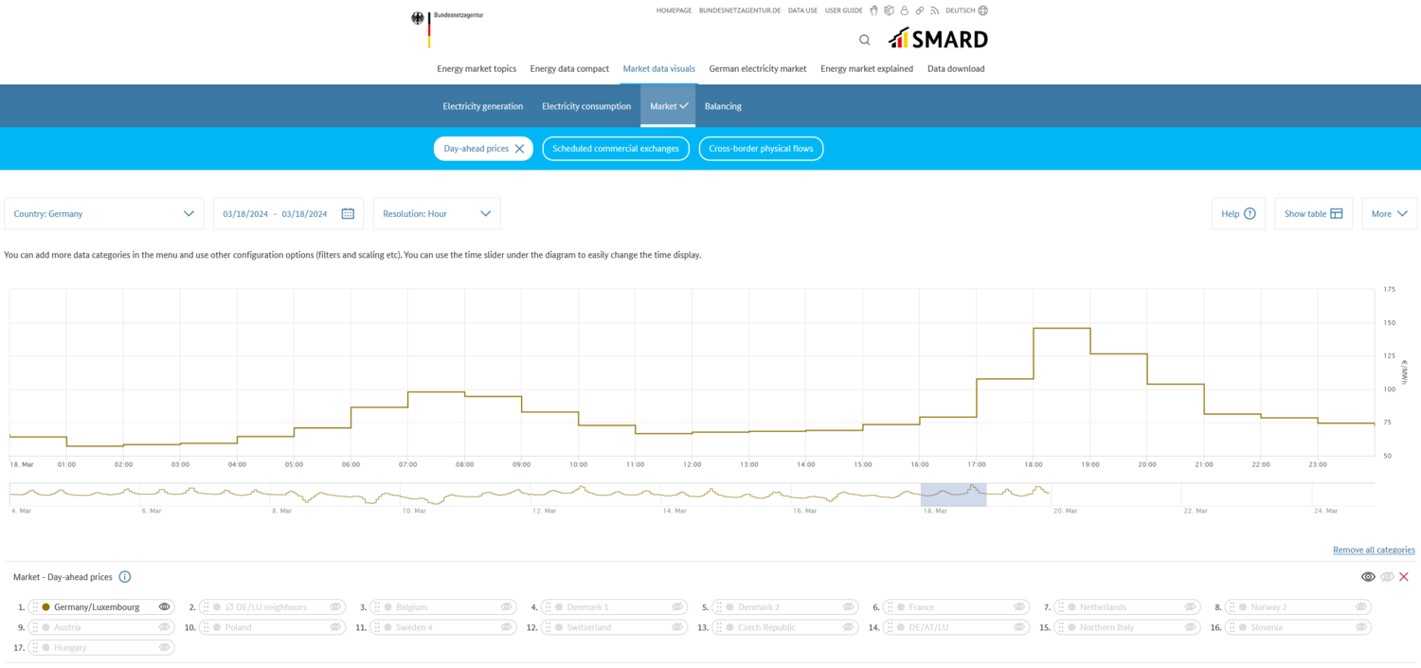Click the info icon beside Day-ahead prices

[x=125, y=577]
